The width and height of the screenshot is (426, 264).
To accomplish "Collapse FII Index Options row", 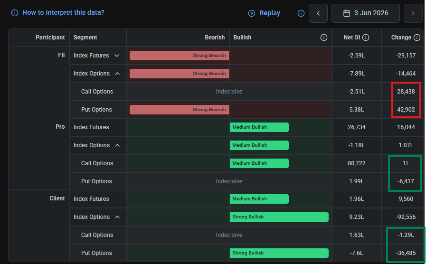I will click(x=117, y=74).
